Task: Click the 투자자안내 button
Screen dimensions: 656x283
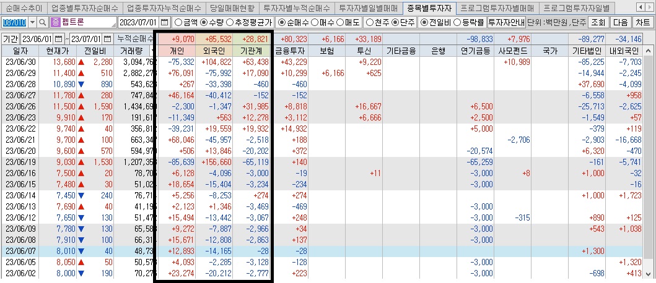Action: click(507, 22)
